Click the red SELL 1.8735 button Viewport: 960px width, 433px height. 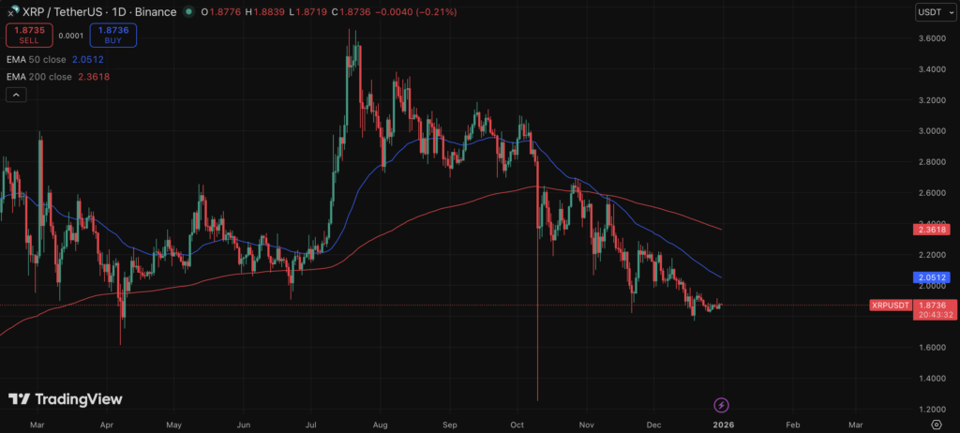[28, 36]
